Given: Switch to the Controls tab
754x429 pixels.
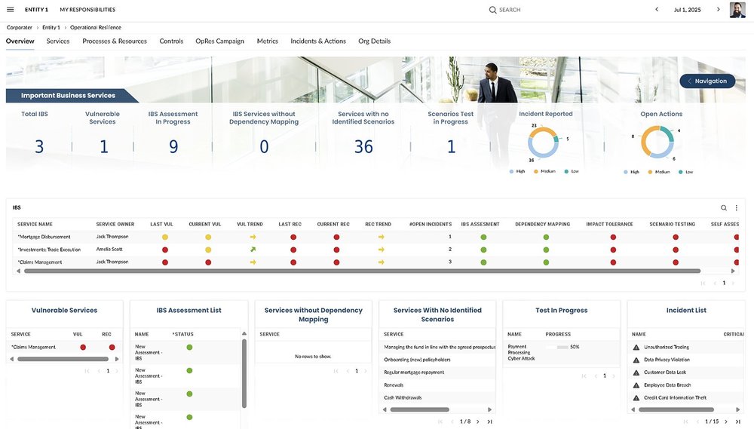Looking at the screenshot, I should [171, 41].
